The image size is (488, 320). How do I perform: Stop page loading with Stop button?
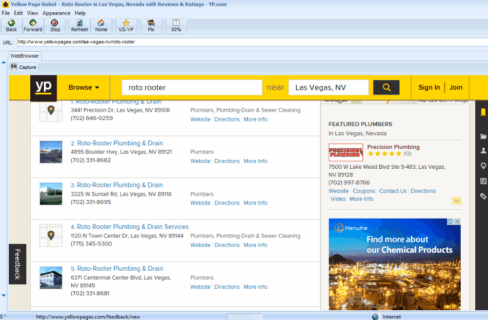55,26
